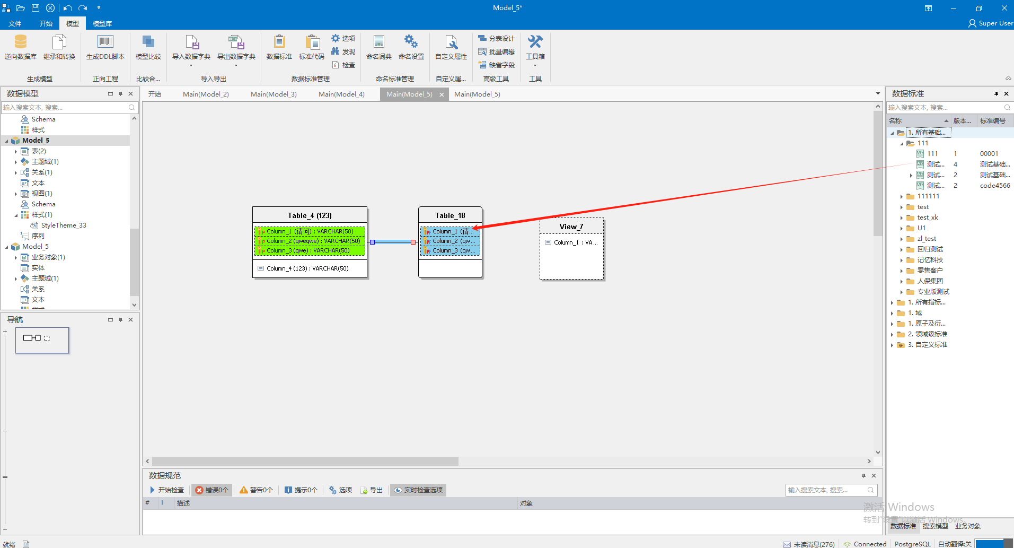Image resolution: width=1014 pixels, height=548 pixels.
Task: Toggle errors filter (错误0个)
Action: (212, 490)
